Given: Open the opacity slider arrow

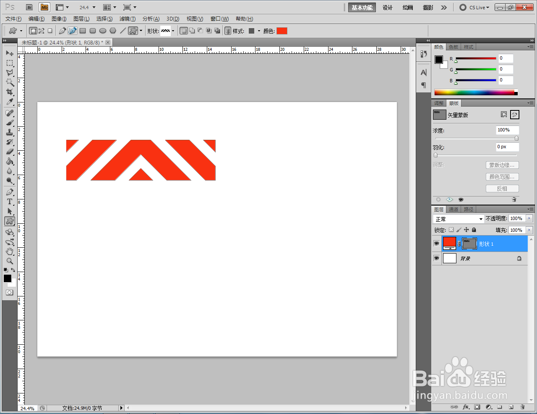Looking at the screenshot, I should (529, 218).
